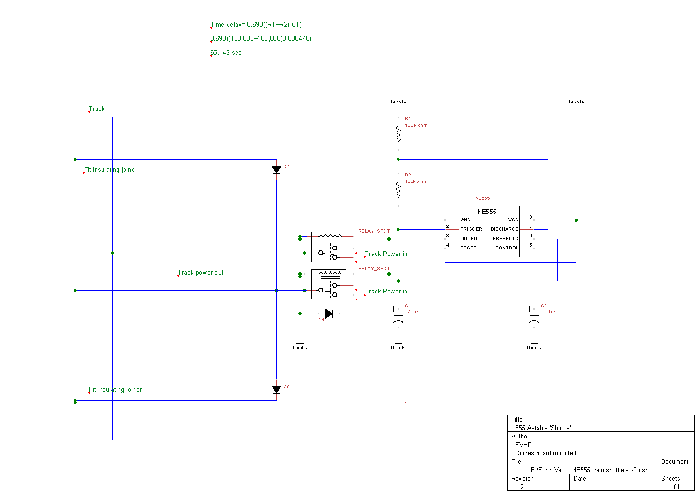Select the R2 resistor symbol
The width and height of the screenshot is (700, 496).
(398, 190)
